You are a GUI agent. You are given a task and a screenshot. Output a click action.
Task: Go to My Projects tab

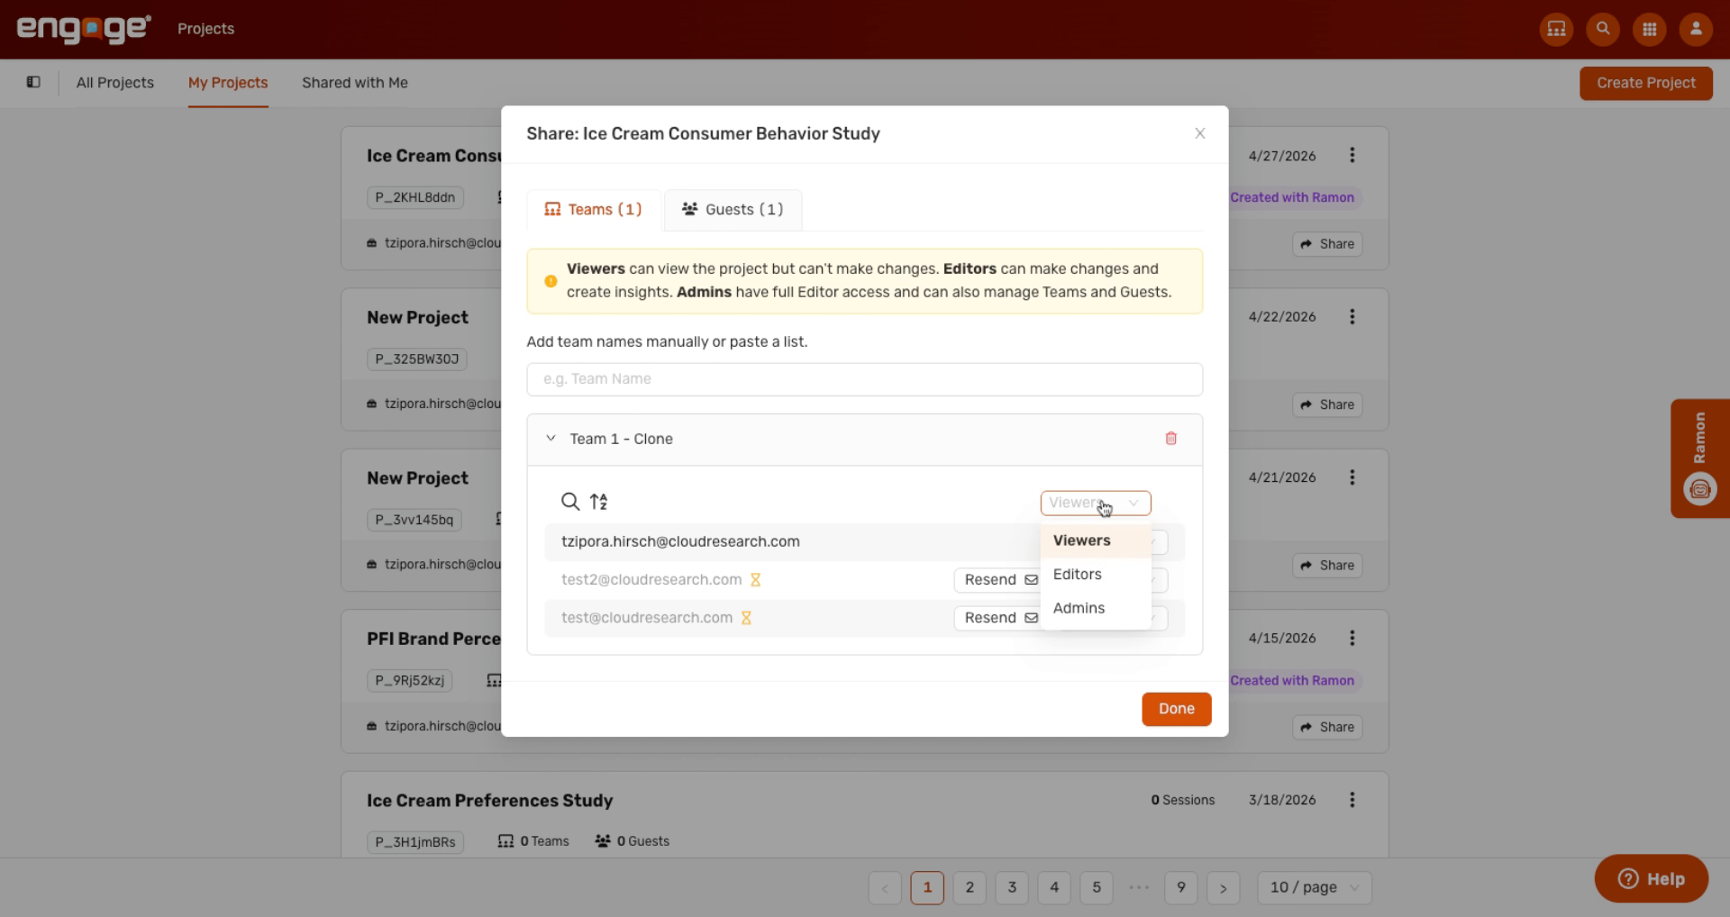click(228, 83)
